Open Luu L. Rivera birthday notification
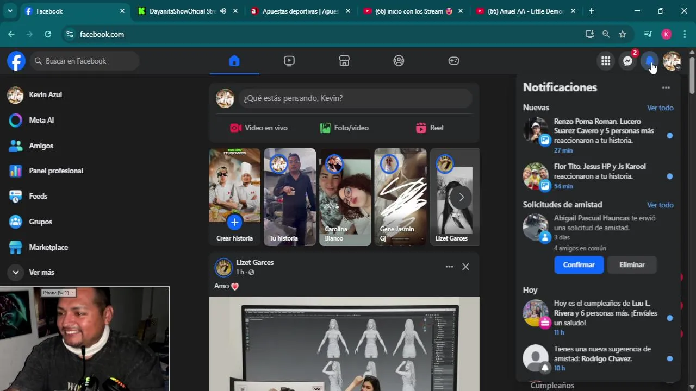Screen dimensions: 696x391 pyautogui.click(x=598, y=317)
